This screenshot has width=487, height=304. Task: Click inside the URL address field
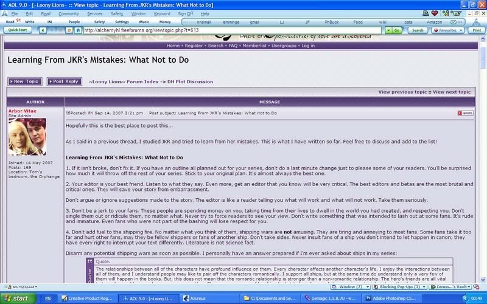(231, 30)
